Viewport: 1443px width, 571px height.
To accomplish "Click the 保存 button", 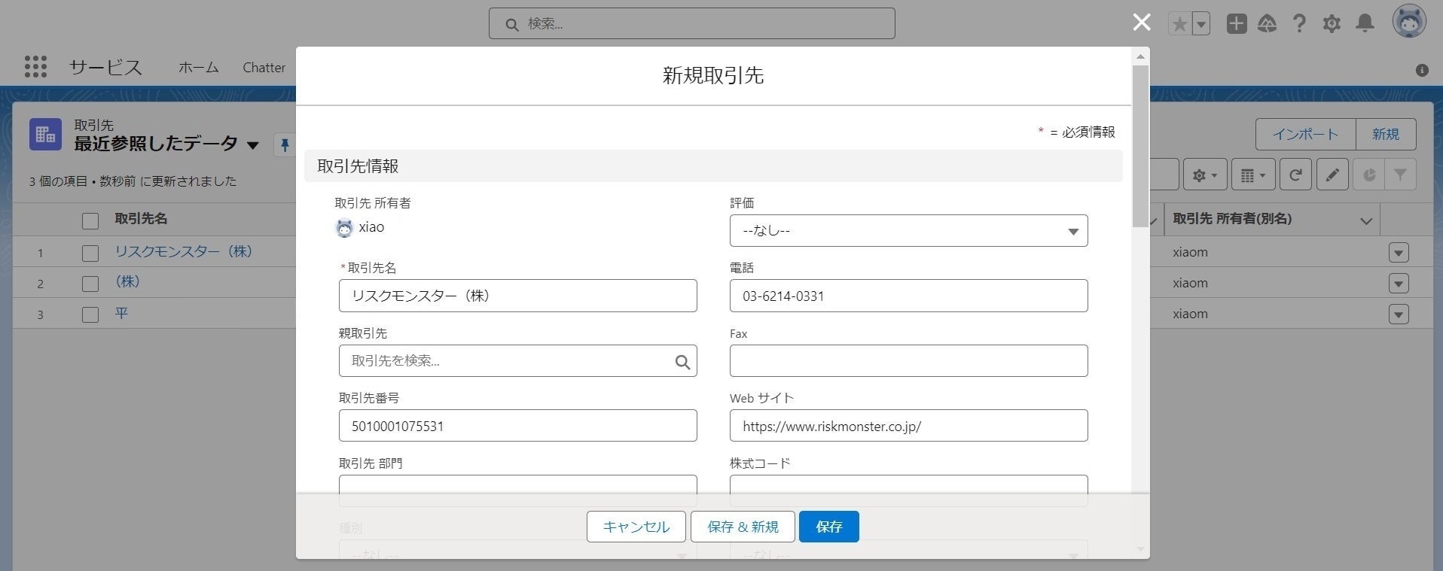I will 828,527.
